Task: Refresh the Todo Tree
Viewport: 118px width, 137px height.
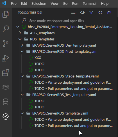Action: 100,12
